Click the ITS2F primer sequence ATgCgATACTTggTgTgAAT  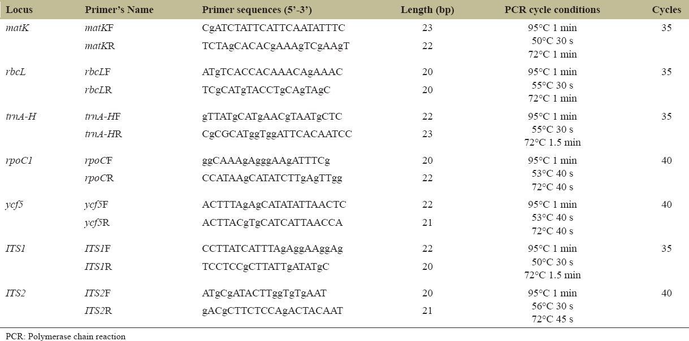tap(264, 293)
